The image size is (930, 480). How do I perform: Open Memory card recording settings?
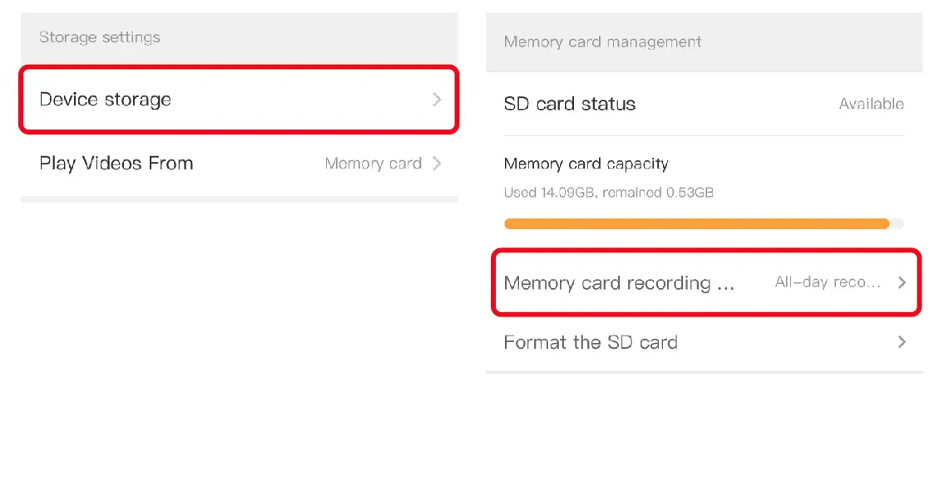click(x=619, y=283)
